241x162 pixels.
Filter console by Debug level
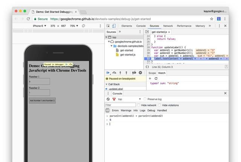(x=151, y=110)
